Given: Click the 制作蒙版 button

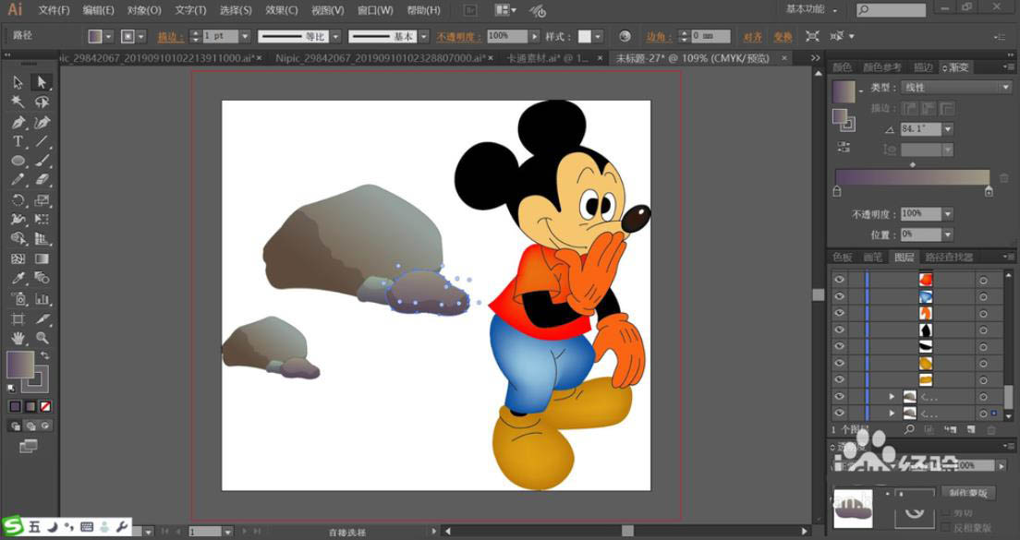Looking at the screenshot, I should click(x=969, y=493).
